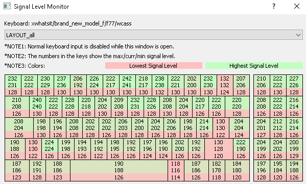The height and width of the screenshot is (184, 306).
Task: Select the key cell showing 224/224/126
Action: coord(50,149)
